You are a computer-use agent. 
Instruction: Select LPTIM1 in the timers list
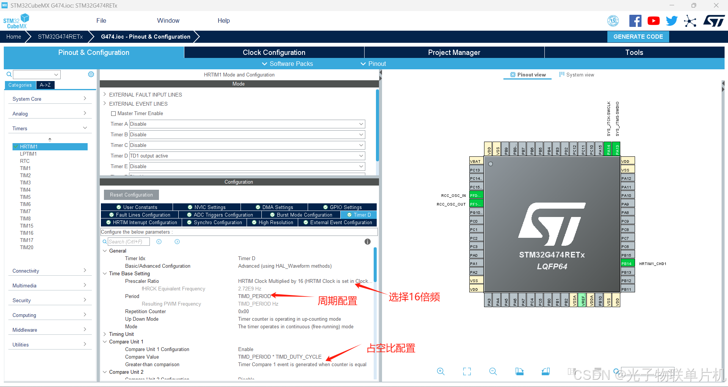(28, 154)
